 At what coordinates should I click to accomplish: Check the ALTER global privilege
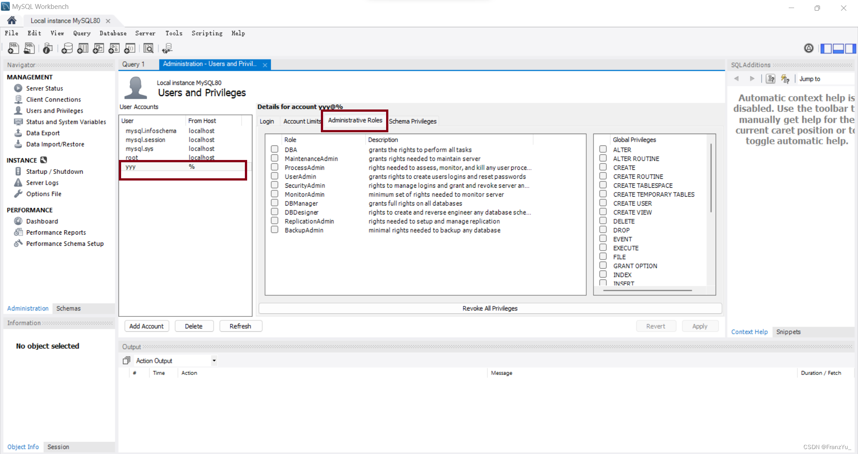[603, 149]
